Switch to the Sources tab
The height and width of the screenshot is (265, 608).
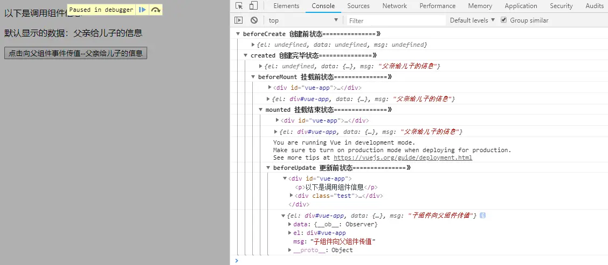click(358, 6)
